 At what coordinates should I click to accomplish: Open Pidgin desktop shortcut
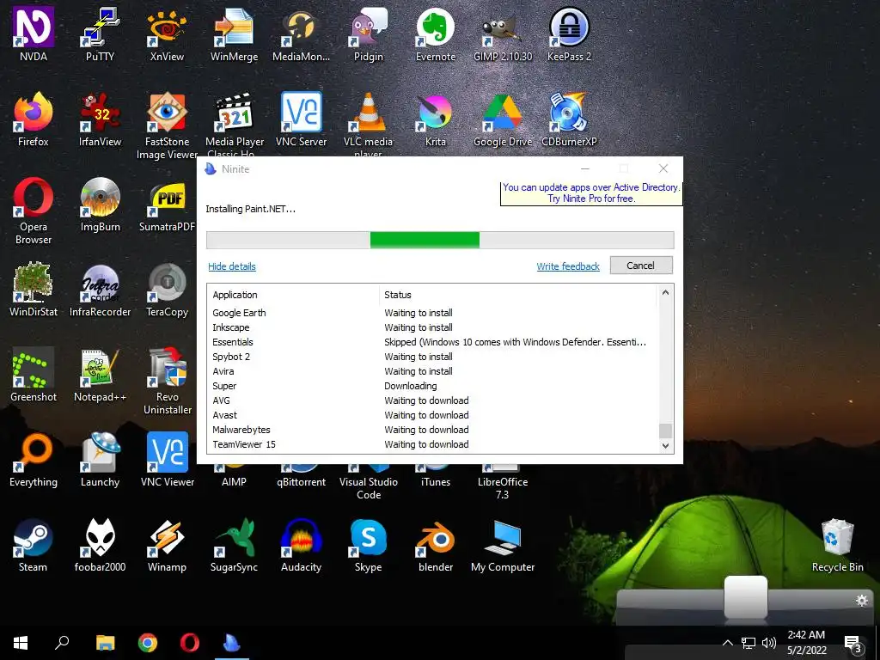tap(368, 34)
